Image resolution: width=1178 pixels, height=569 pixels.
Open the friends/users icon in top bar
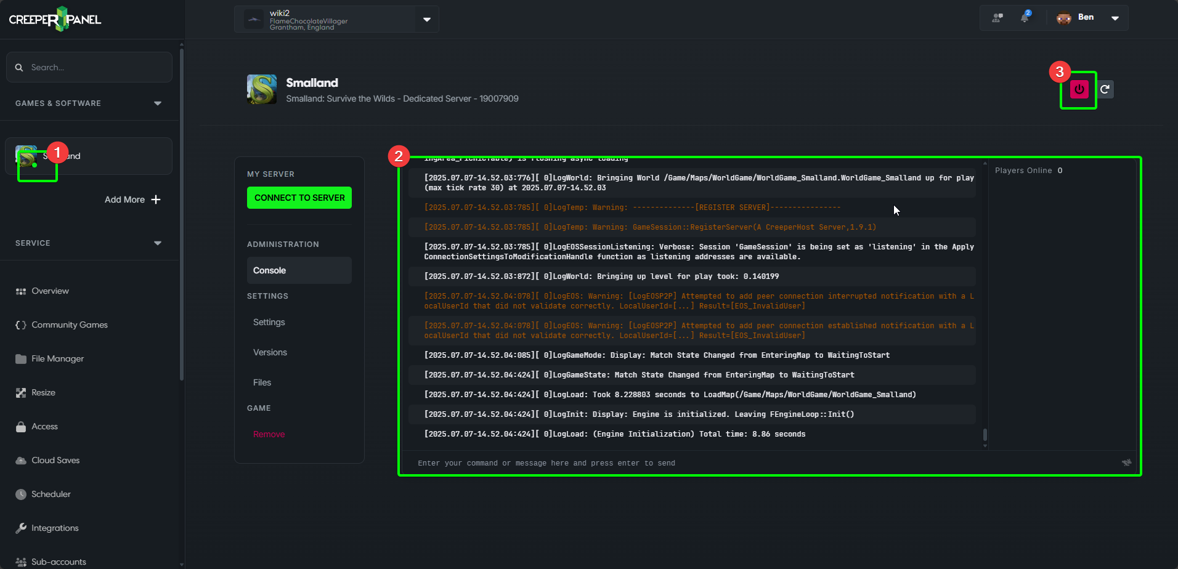997,18
